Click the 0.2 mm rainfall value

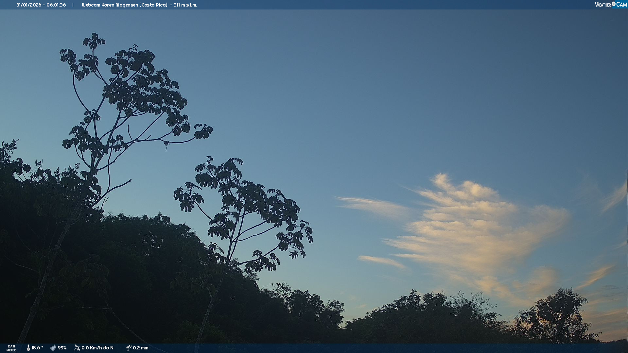pos(141,348)
